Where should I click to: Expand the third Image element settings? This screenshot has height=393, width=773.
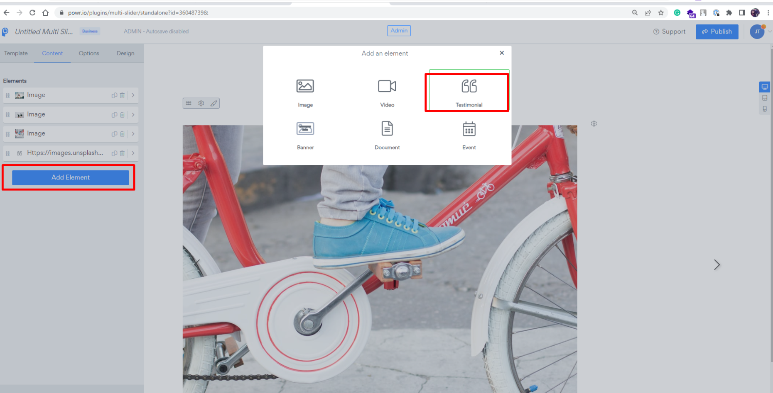coord(133,134)
